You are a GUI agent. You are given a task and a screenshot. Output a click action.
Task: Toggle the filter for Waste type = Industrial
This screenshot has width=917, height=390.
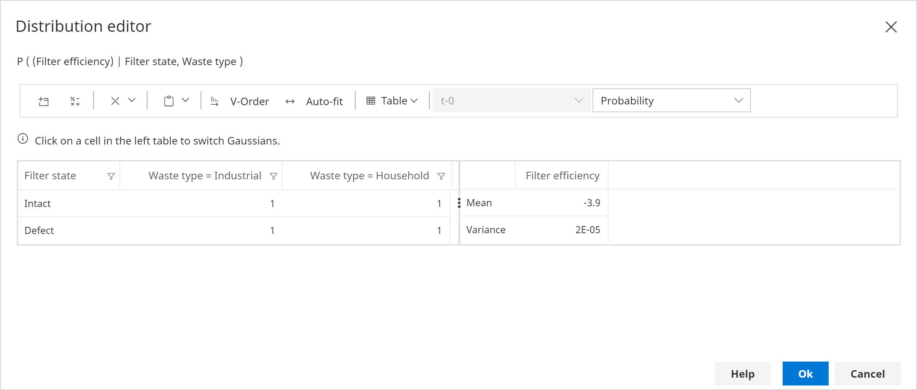coord(274,176)
